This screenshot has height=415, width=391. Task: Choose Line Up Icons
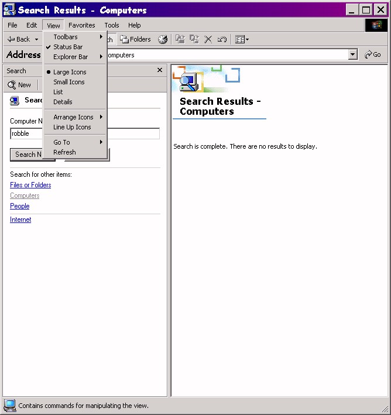[x=75, y=127]
